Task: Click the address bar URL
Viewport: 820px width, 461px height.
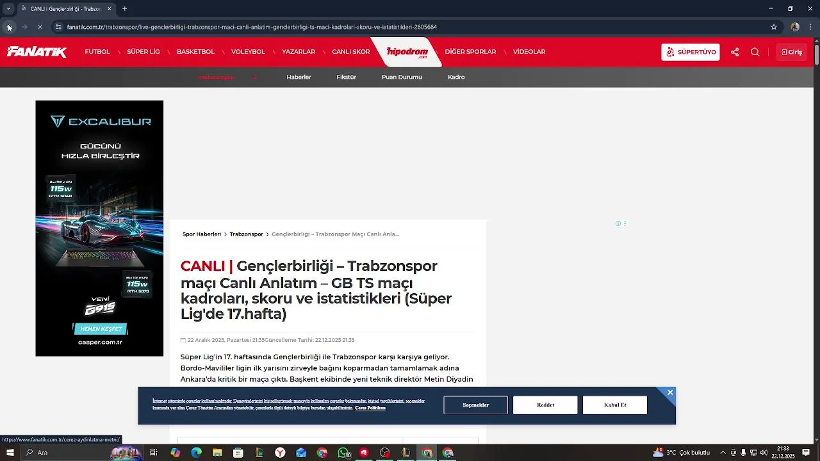Action: click(x=252, y=27)
